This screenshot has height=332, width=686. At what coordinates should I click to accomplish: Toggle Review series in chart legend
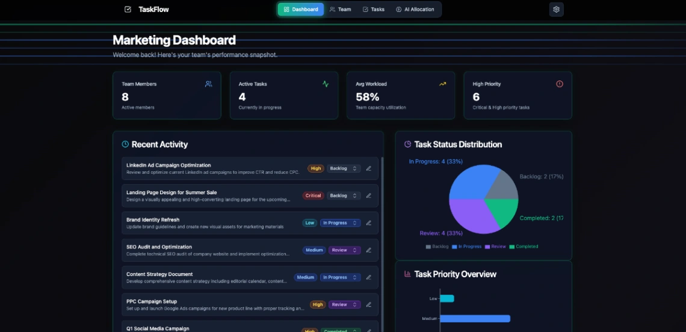pos(495,247)
